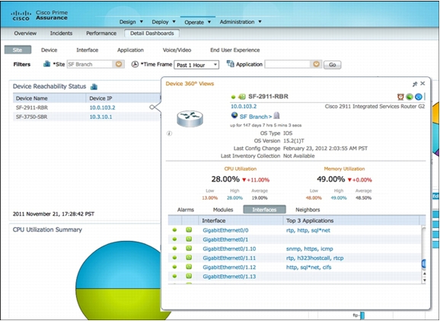
Task: Switch to the Overview tab
Action: (25, 34)
